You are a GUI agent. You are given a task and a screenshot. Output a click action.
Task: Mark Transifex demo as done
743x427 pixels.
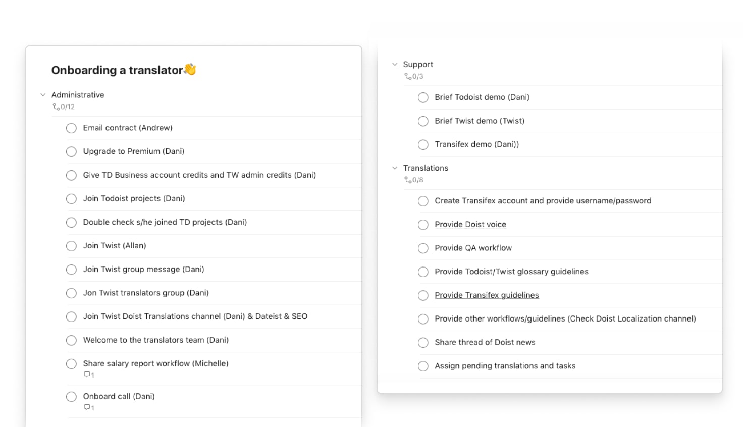[423, 145]
